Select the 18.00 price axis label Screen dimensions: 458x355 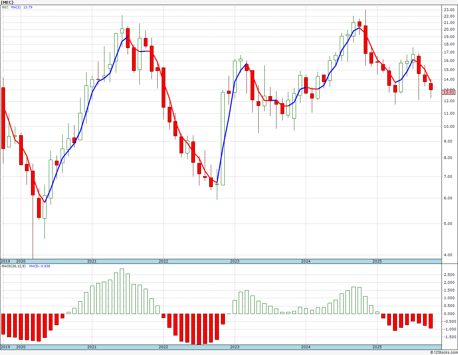(x=449, y=44)
